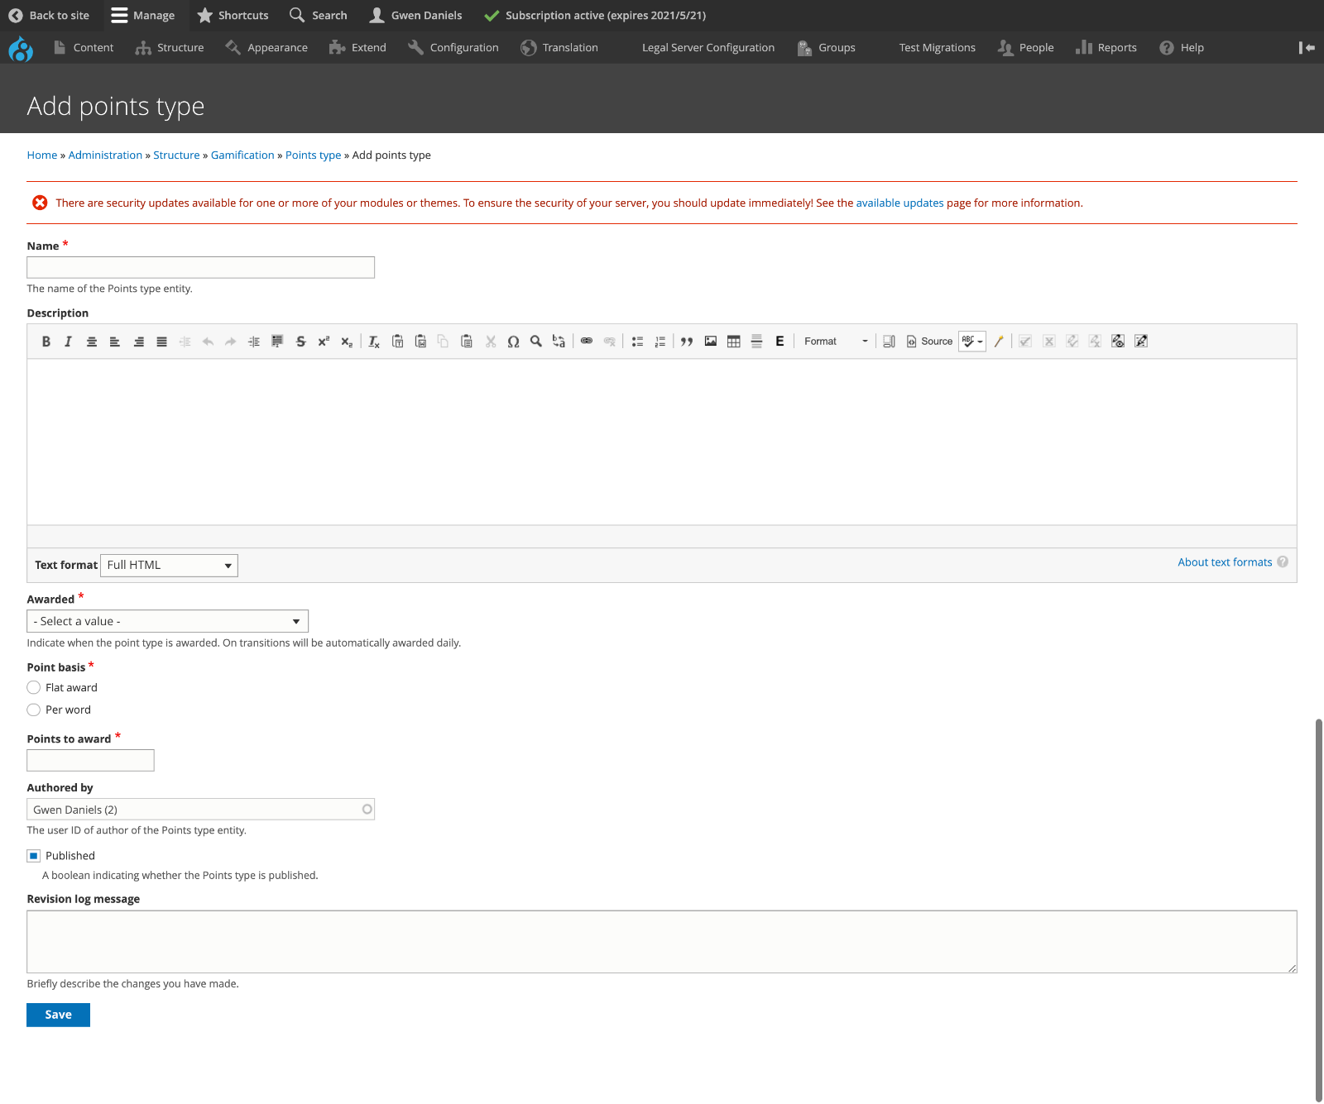Click Paste as plain text icon
Image resolution: width=1324 pixels, height=1104 pixels.
point(398,342)
